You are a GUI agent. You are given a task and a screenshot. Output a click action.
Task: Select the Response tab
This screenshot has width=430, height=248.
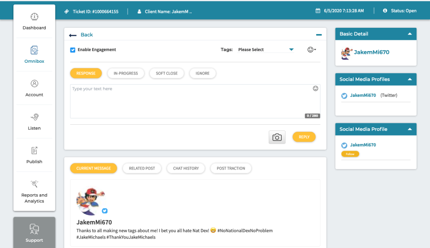point(86,74)
